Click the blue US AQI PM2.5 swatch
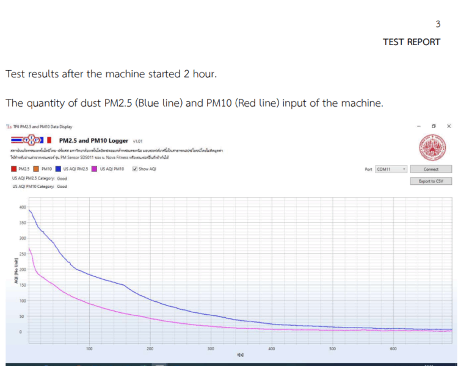469x366 pixels. [57, 169]
